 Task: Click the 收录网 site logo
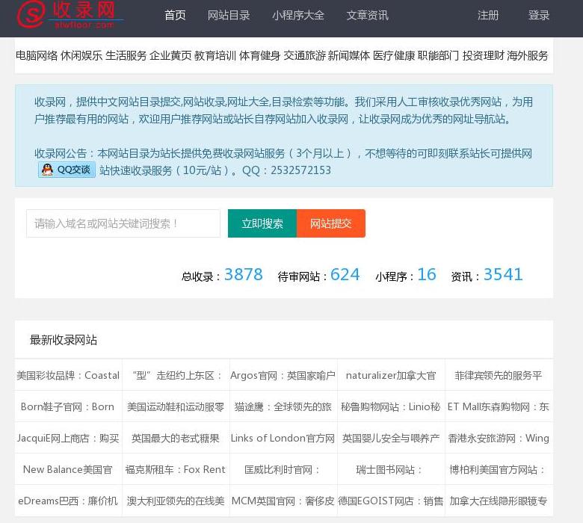click(70, 14)
